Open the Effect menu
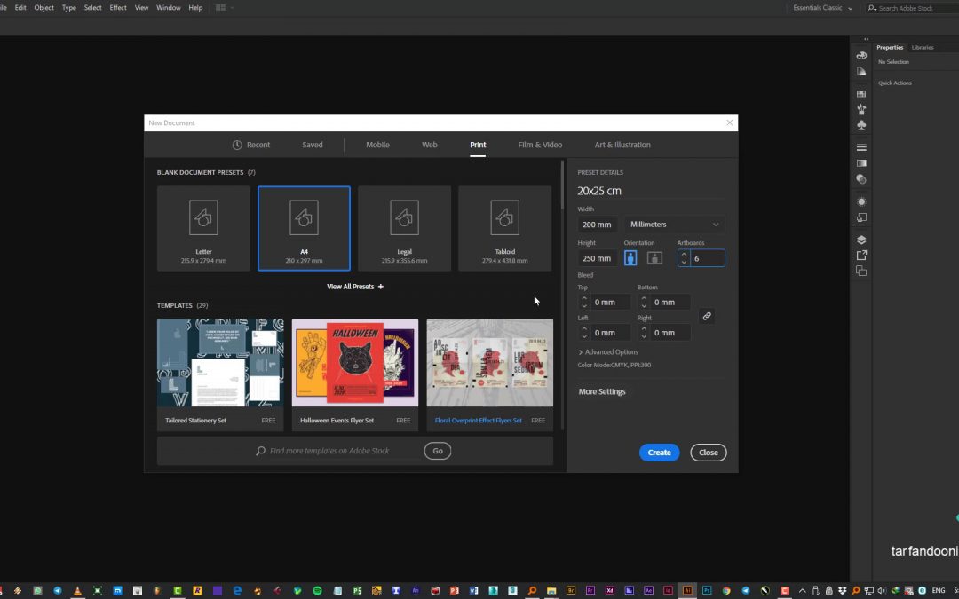The width and height of the screenshot is (959, 599). (x=118, y=8)
